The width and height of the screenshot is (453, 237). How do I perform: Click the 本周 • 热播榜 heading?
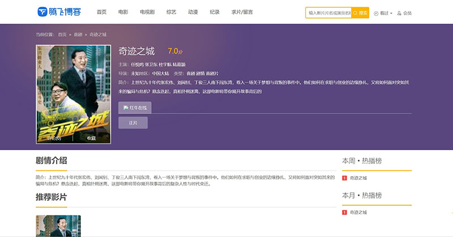(362, 161)
